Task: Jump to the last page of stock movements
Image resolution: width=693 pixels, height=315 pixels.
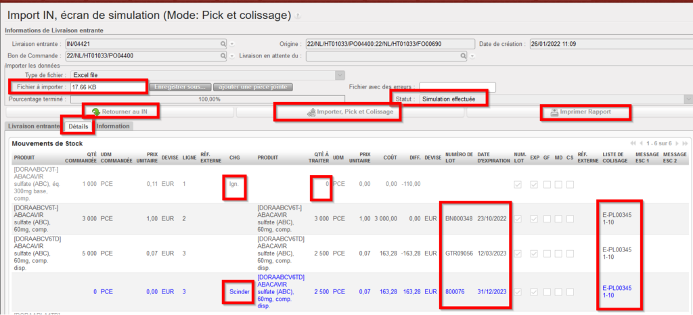Action: click(x=686, y=144)
